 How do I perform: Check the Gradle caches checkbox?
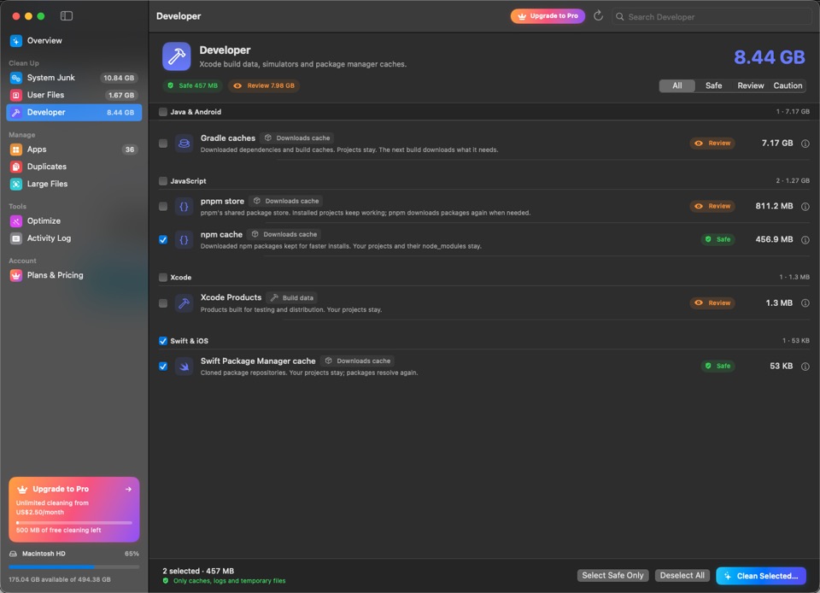click(163, 144)
